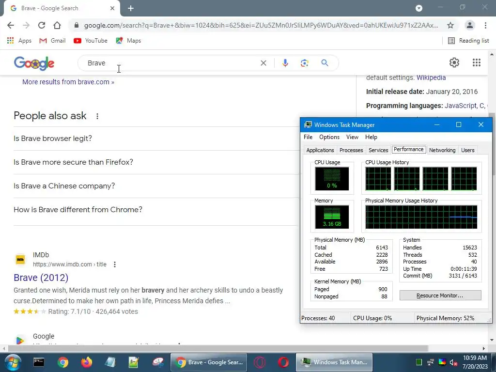Open the IMDb result's three-dot menu

(115, 264)
